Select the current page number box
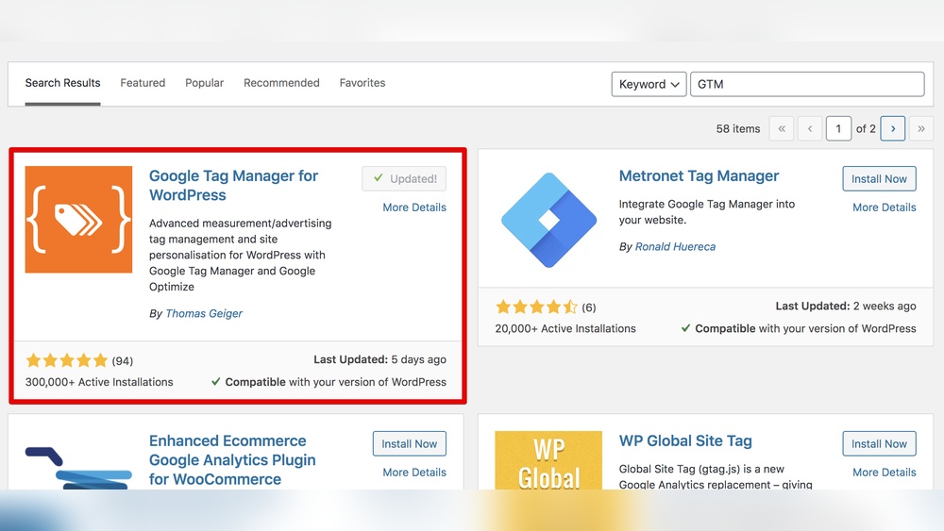944x531 pixels. 838,128
